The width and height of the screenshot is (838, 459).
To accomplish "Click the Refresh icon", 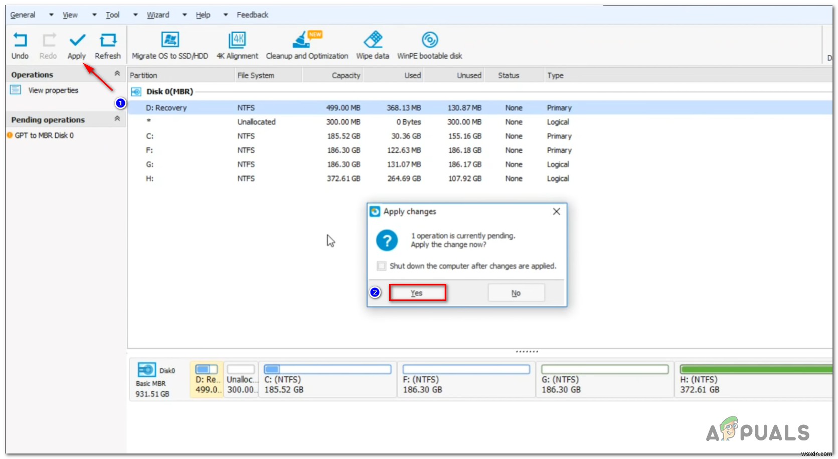I will [x=108, y=45].
